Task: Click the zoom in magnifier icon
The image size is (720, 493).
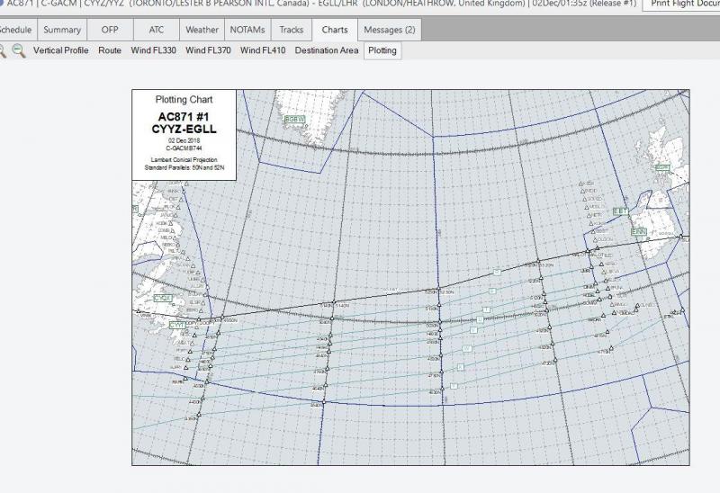Action: click(18, 51)
